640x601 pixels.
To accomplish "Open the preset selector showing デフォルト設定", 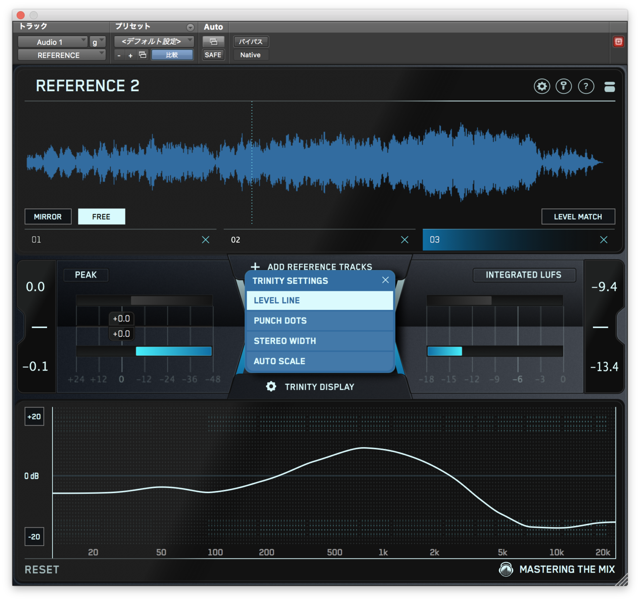I will coord(153,41).
